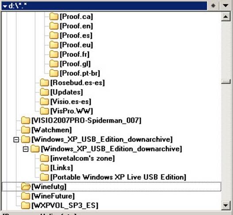Image resolution: width=233 pixels, height=215 pixels.
Task: Select [Portable Windows XP Live USB Edition] name
Action: (118, 177)
